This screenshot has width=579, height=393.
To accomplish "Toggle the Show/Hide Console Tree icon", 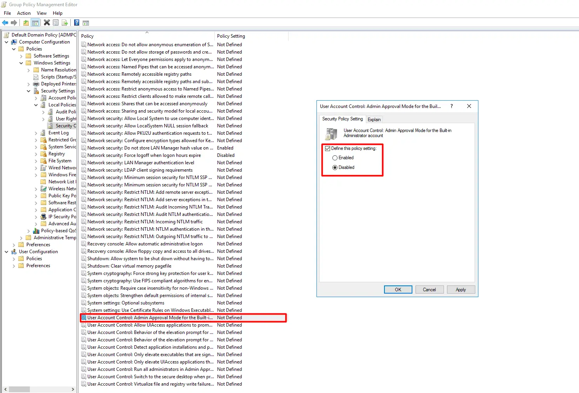I will (35, 22).
